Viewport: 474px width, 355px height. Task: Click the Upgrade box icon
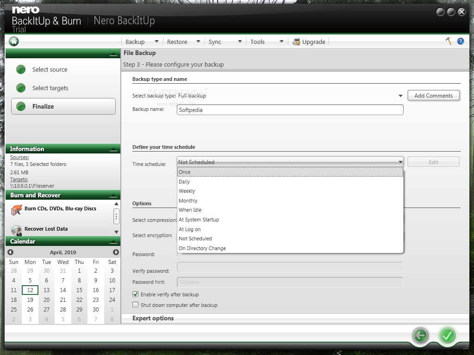pos(296,42)
